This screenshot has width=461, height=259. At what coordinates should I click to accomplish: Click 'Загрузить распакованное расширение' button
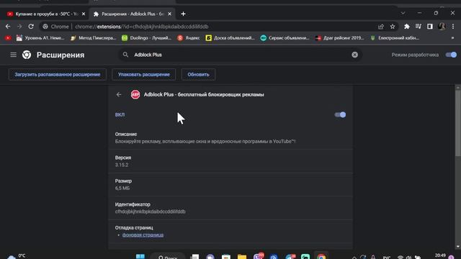tap(58, 75)
